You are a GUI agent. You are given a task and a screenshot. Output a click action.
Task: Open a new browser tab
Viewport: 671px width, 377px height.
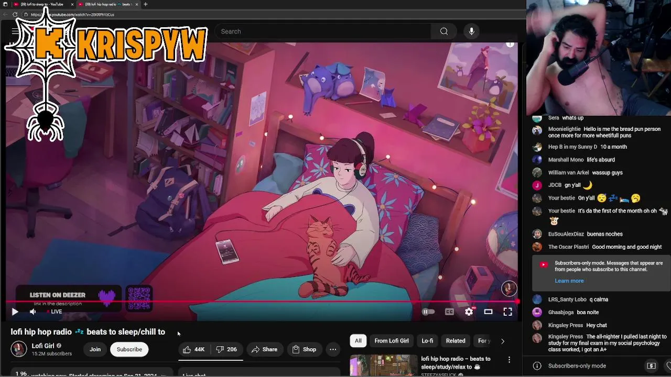click(145, 4)
